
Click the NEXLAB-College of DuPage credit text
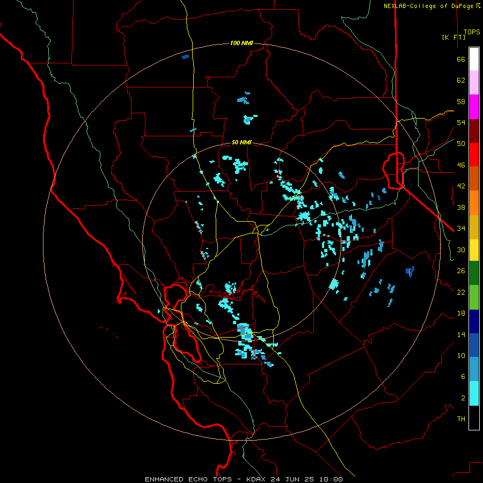click(432, 6)
